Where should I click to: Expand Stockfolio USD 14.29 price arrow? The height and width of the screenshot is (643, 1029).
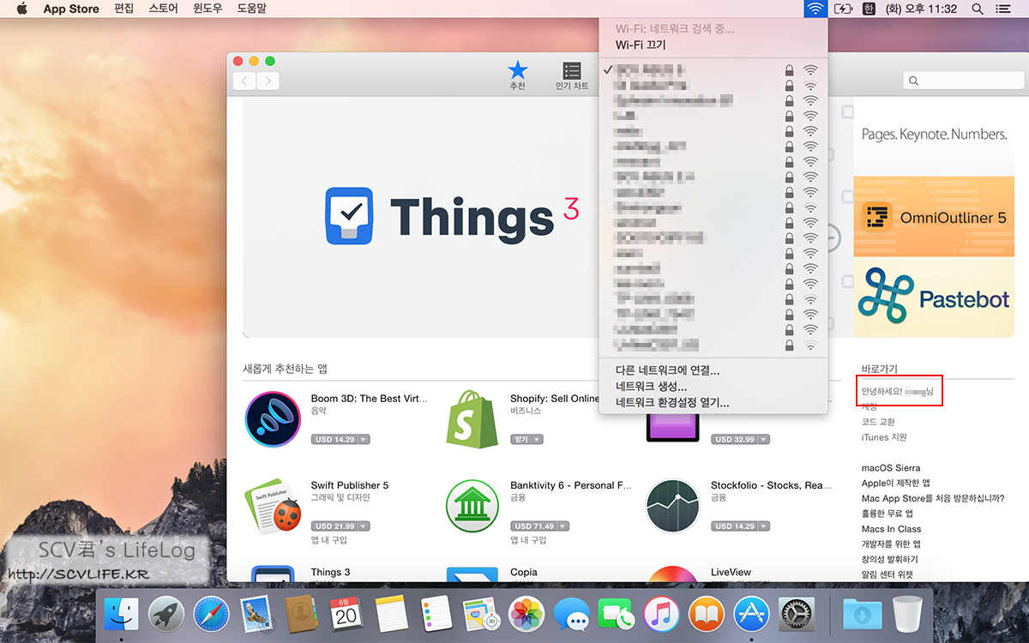(x=763, y=526)
